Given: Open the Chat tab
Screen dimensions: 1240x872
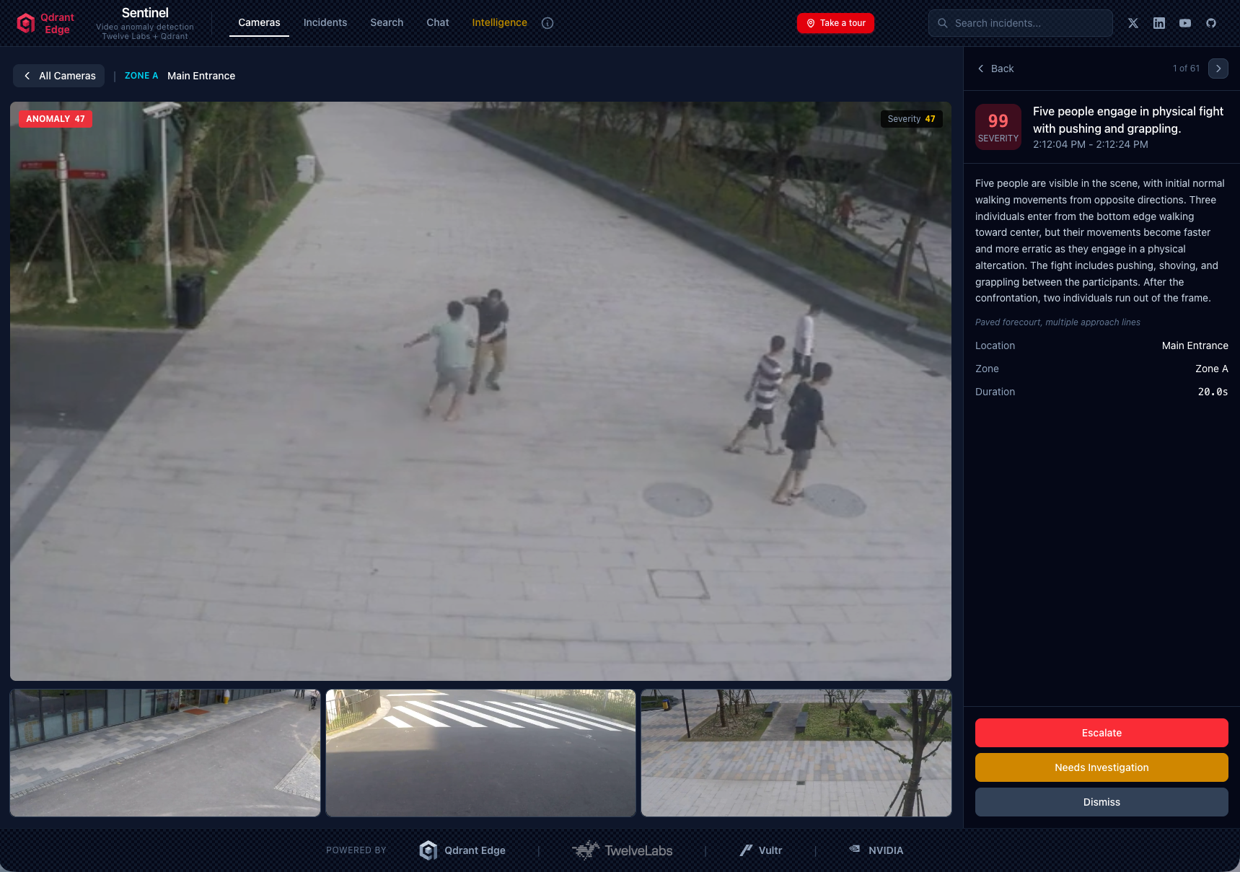Looking at the screenshot, I should coord(437,22).
